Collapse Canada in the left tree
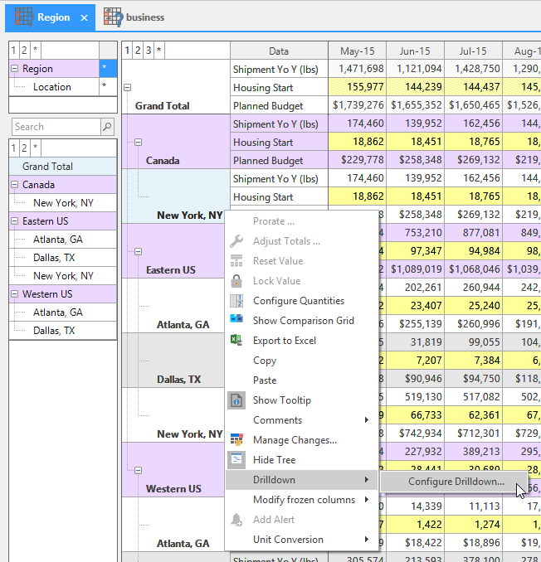The width and height of the screenshot is (541, 562). tap(15, 185)
